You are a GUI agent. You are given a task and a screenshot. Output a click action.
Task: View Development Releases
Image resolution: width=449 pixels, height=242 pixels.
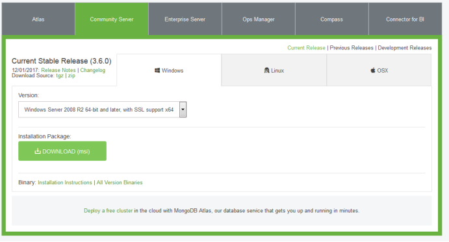(x=405, y=48)
